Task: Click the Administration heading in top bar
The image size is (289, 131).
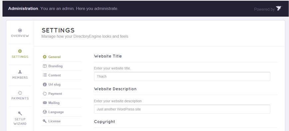Action: click(x=23, y=8)
